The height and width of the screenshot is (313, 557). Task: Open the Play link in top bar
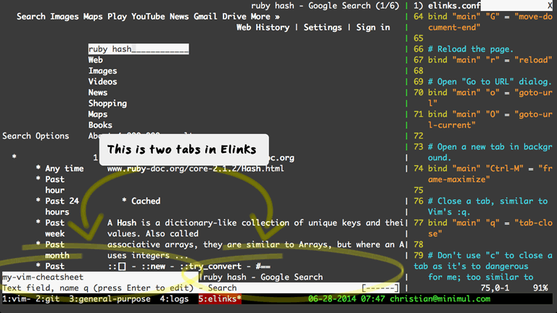(x=117, y=17)
